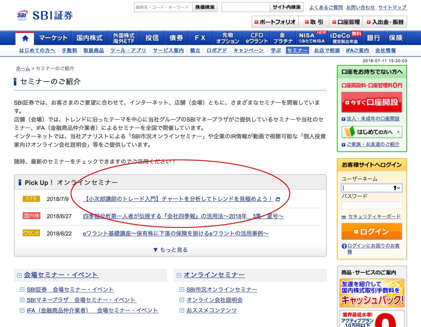Open the 会場セミナー・イベント heading link
The height and width of the screenshot is (327, 421).
click(61, 275)
